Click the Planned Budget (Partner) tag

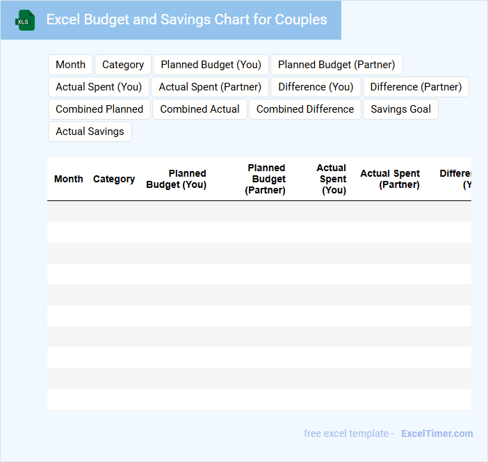pyautogui.click(x=336, y=65)
